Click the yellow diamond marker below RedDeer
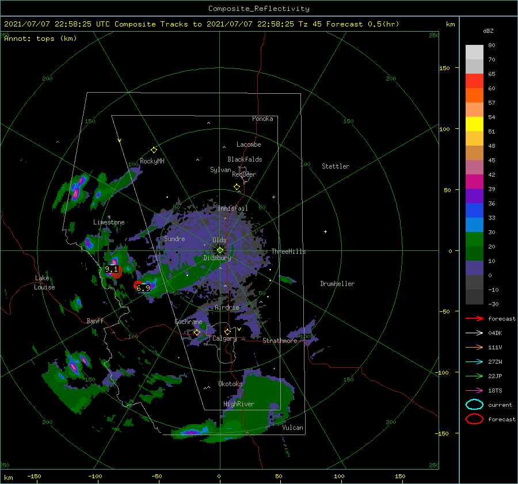518x484 pixels. pyautogui.click(x=237, y=187)
